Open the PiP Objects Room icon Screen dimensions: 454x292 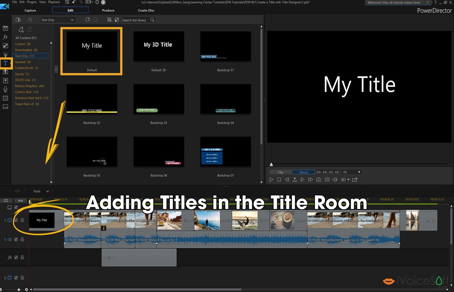[5, 46]
